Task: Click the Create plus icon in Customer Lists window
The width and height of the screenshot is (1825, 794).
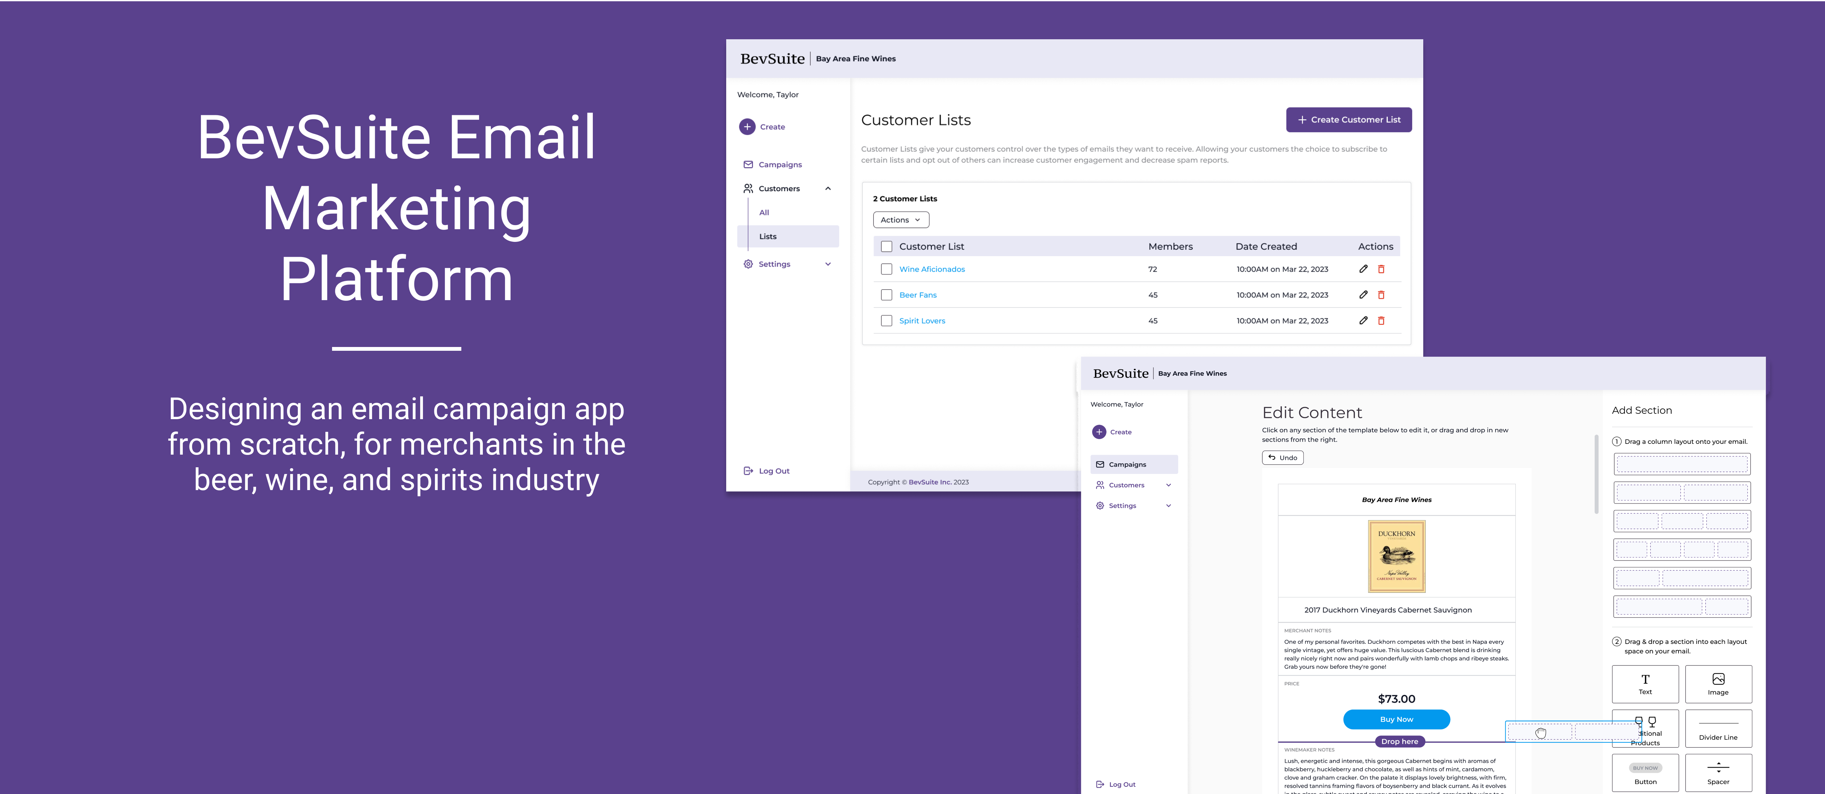Action: [747, 127]
